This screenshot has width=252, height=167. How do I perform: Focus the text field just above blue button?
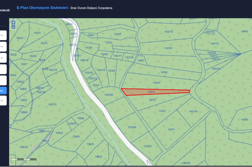[3, 80]
